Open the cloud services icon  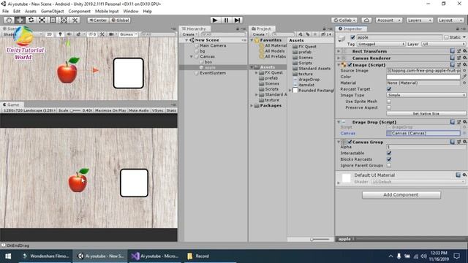tap(366, 20)
